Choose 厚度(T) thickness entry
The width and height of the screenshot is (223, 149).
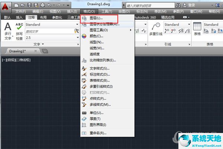pos(107,119)
